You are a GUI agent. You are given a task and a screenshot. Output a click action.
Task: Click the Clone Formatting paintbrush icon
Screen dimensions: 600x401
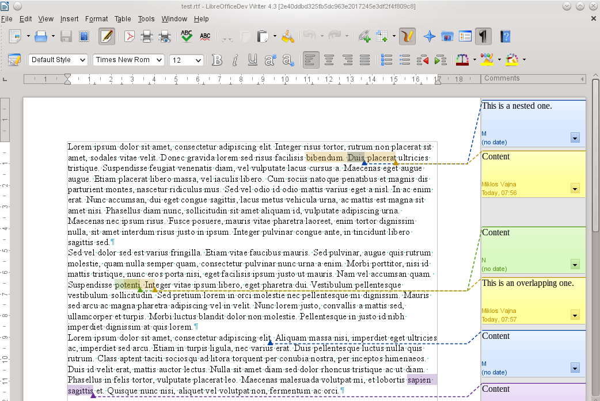288,37
